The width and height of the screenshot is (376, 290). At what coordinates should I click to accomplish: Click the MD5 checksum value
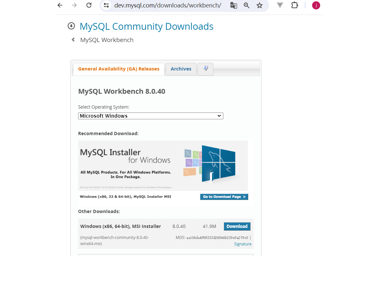(217, 238)
